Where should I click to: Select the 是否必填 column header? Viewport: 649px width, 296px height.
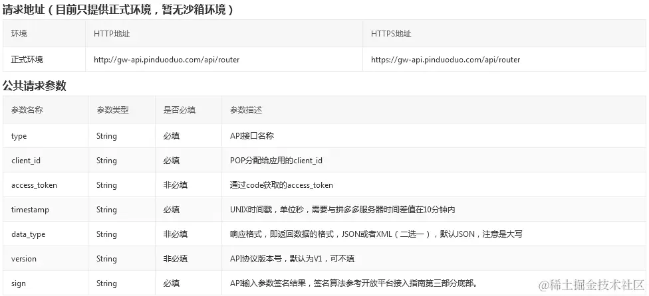point(180,110)
